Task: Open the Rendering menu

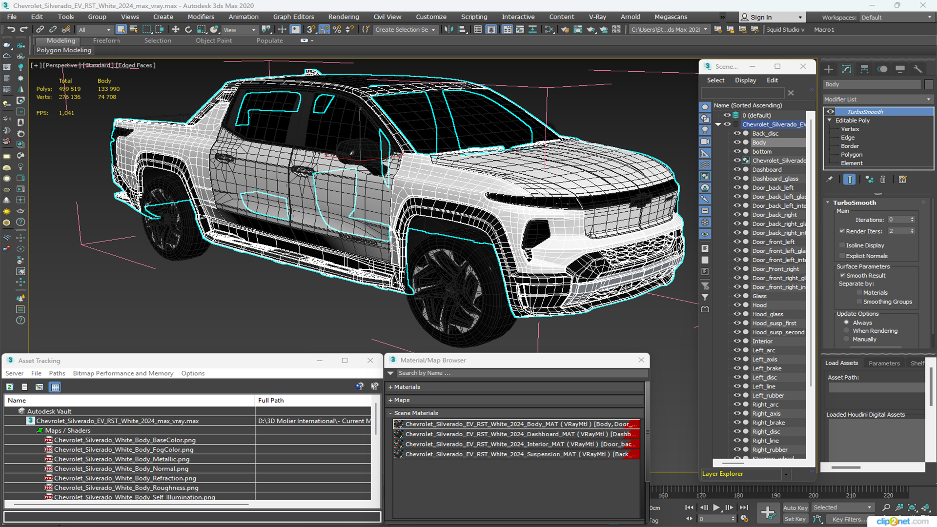Action: [344, 17]
